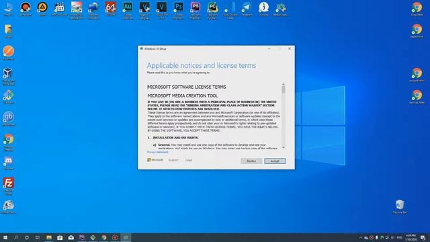Select the Telegram desktop icon
The image size is (430, 242).
tap(247, 9)
